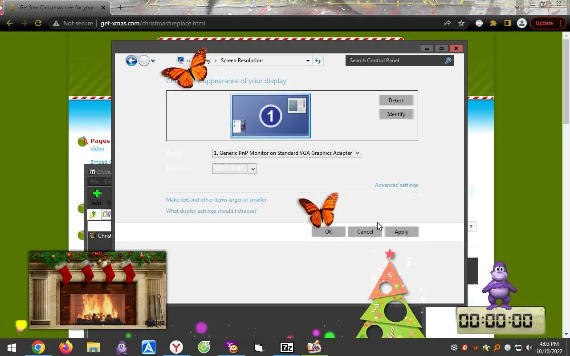This screenshot has width=570, height=356.
Task: Click the snowflake icon in the system tray
Action: click(x=454, y=348)
